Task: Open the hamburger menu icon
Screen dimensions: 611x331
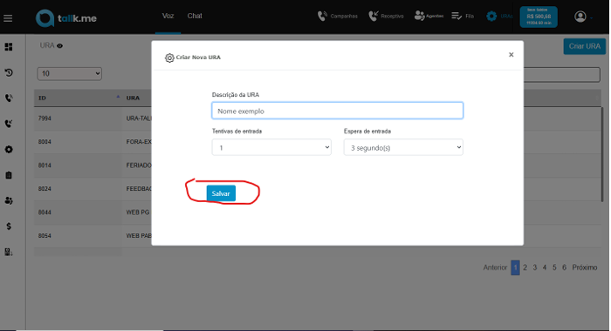Action: (8, 18)
